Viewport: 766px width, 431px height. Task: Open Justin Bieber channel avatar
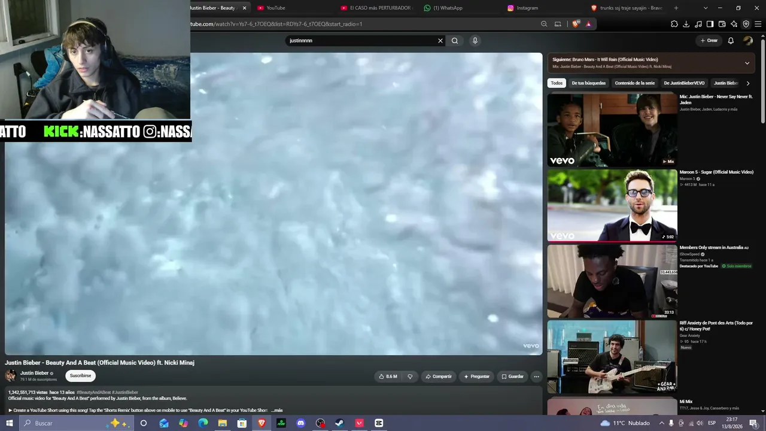click(11, 375)
